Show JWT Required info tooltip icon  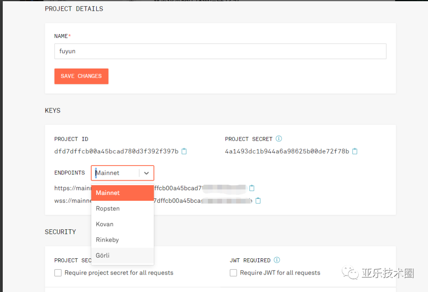tap(277, 260)
